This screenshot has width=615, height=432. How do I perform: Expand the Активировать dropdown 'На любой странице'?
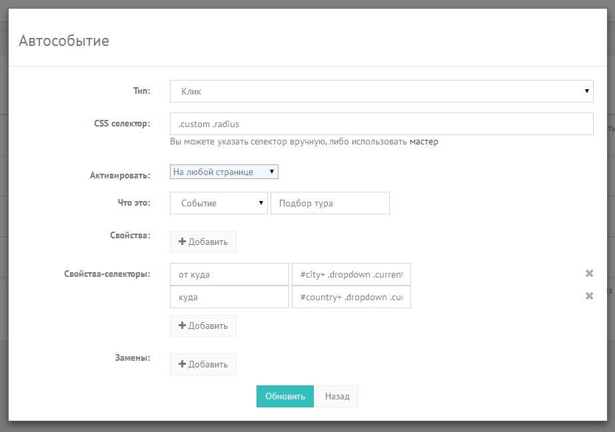point(224,172)
